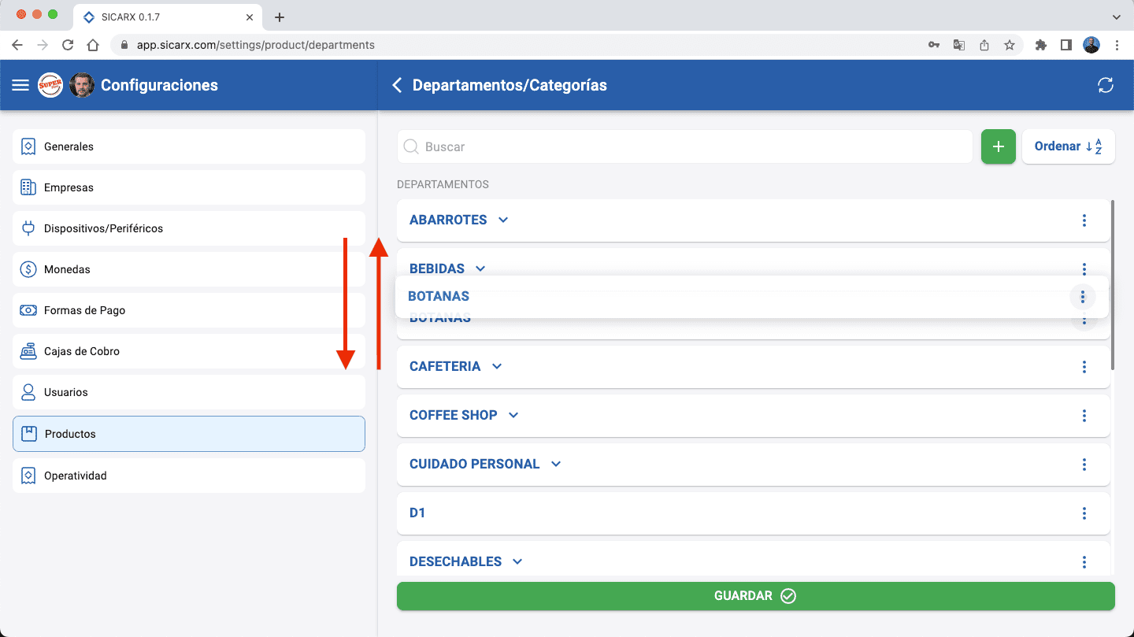The height and width of the screenshot is (637, 1134).
Task: Expand the CAFETERIA department categories
Action: tap(497, 367)
